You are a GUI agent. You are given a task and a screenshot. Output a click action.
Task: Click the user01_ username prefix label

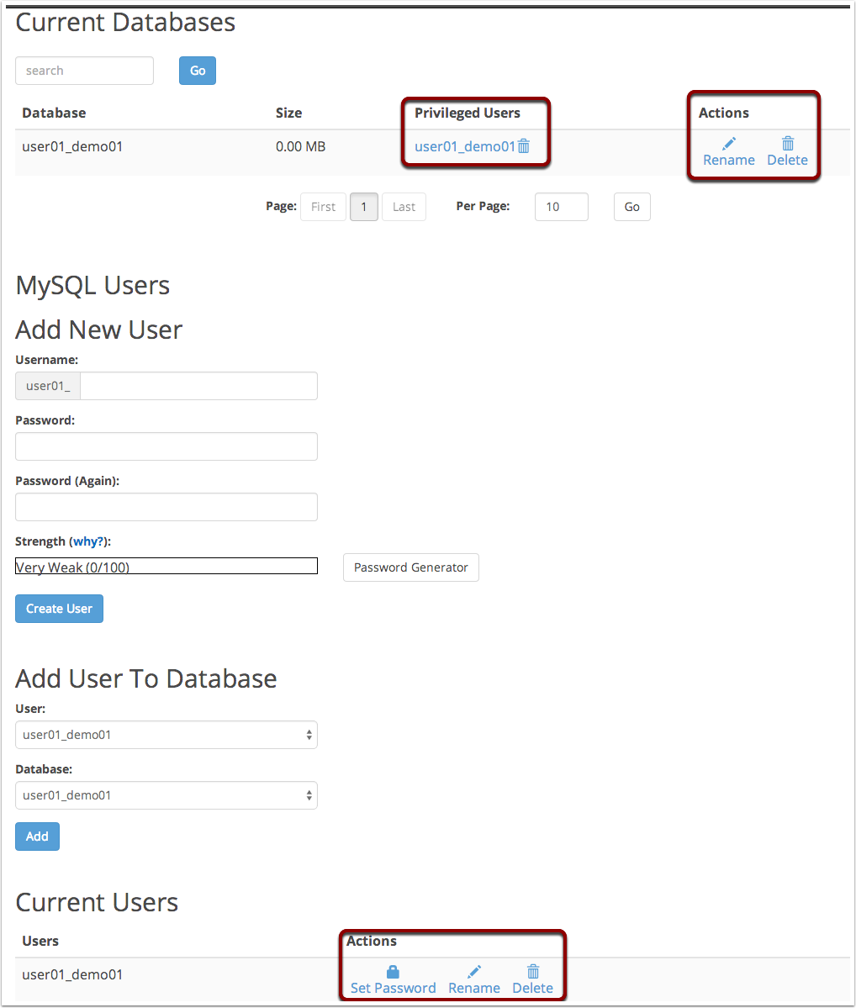(x=48, y=386)
